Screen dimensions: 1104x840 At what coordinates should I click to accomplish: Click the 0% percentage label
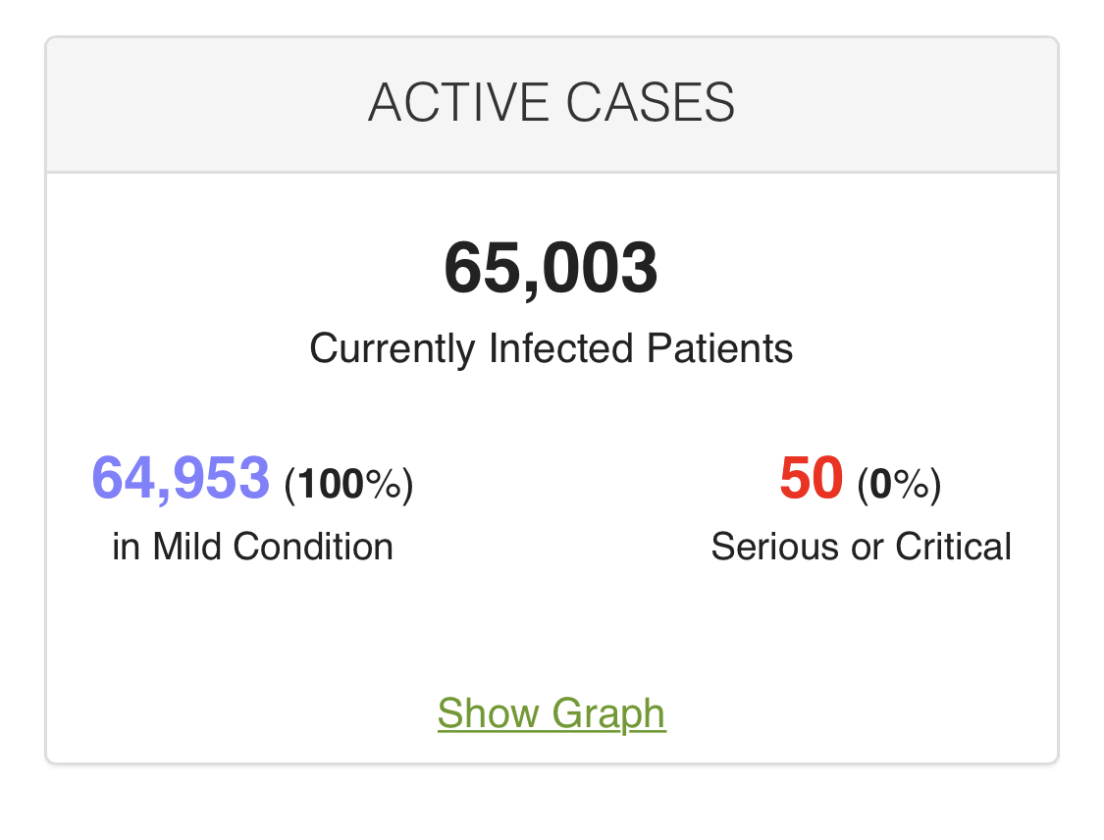coord(899,484)
